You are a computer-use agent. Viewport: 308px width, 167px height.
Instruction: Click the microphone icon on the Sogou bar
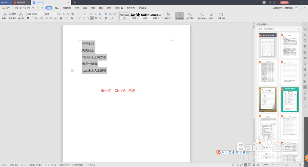point(233,153)
